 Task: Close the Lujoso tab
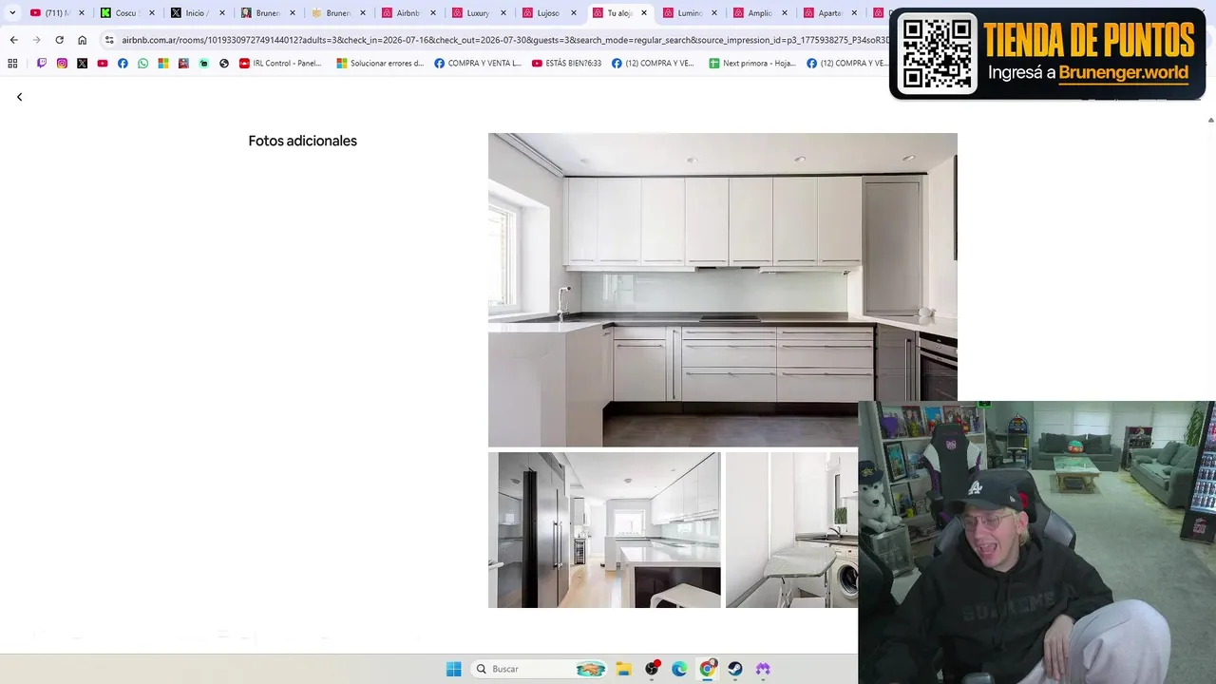click(x=574, y=13)
